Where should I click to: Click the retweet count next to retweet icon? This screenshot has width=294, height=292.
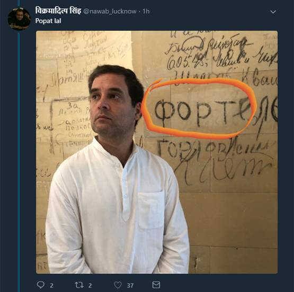[x=90, y=286]
